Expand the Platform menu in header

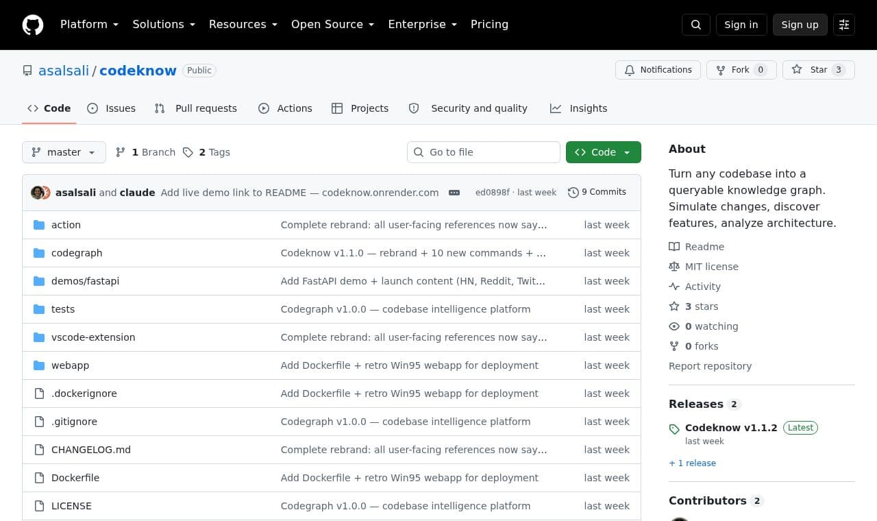(x=90, y=25)
